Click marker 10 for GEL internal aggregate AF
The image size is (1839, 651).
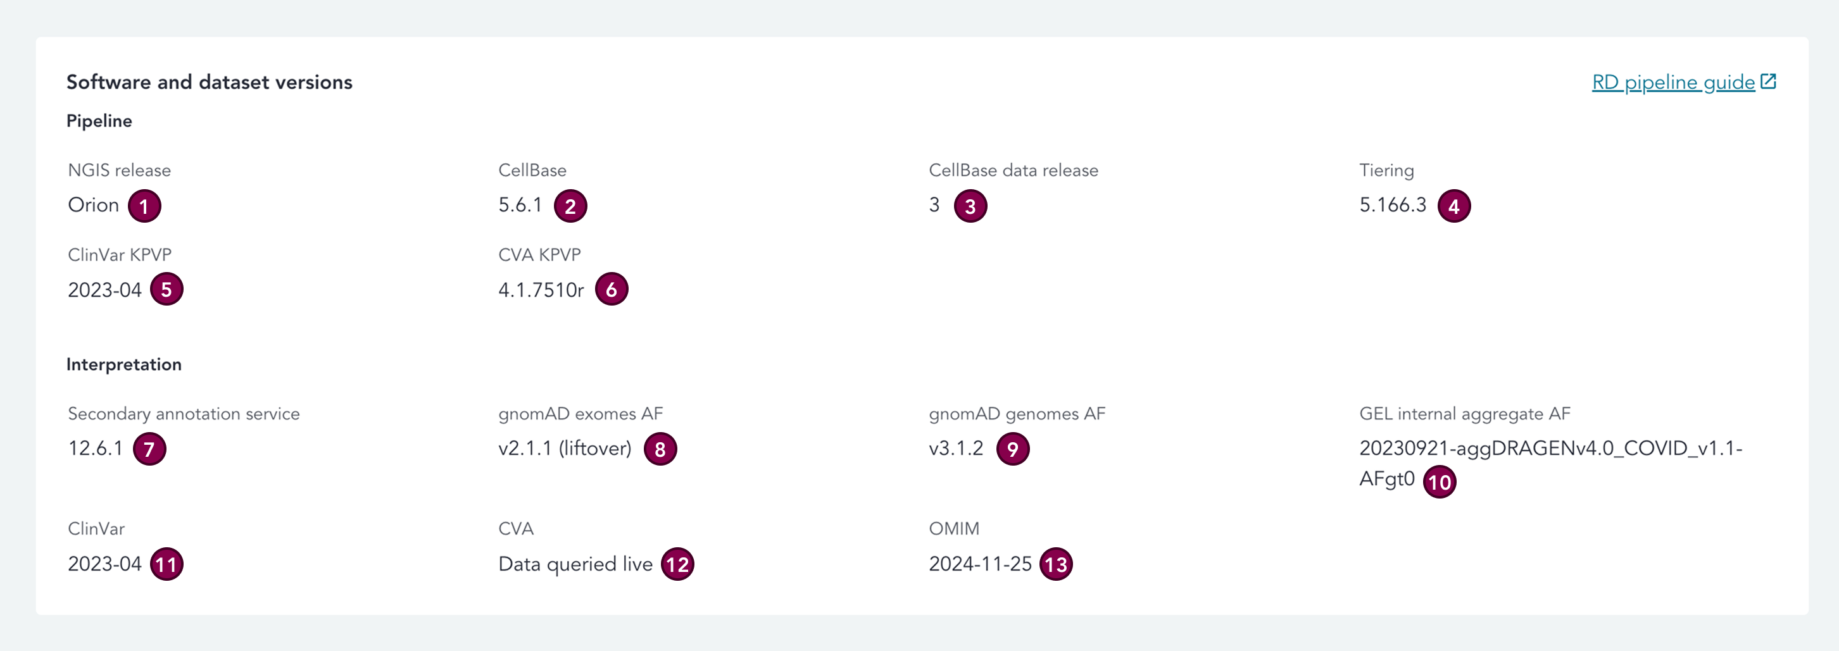tap(1440, 482)
